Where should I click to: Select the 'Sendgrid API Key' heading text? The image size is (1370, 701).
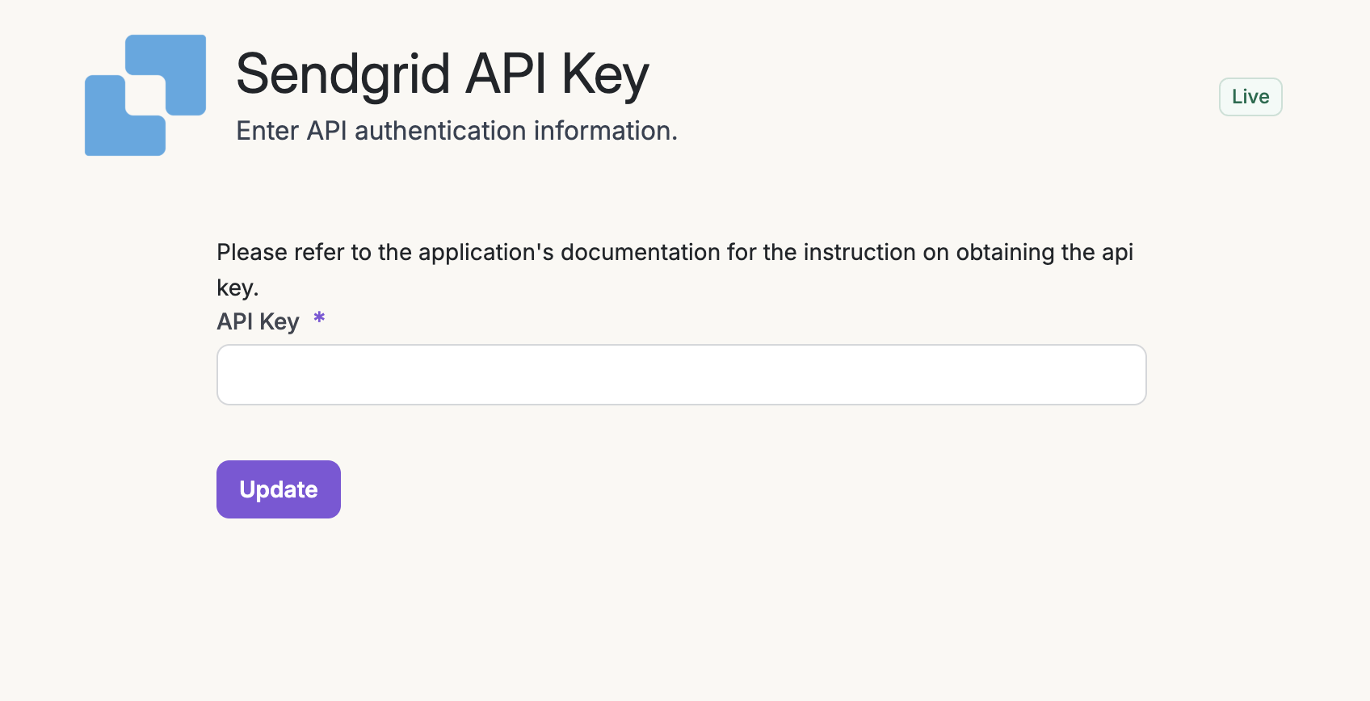click(443, 74)
